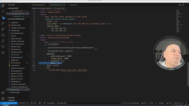189x106 pixels.
Task: Collapse the Untitled (Workspace) section
Action: pyautogui.click(x=16, y=19)
